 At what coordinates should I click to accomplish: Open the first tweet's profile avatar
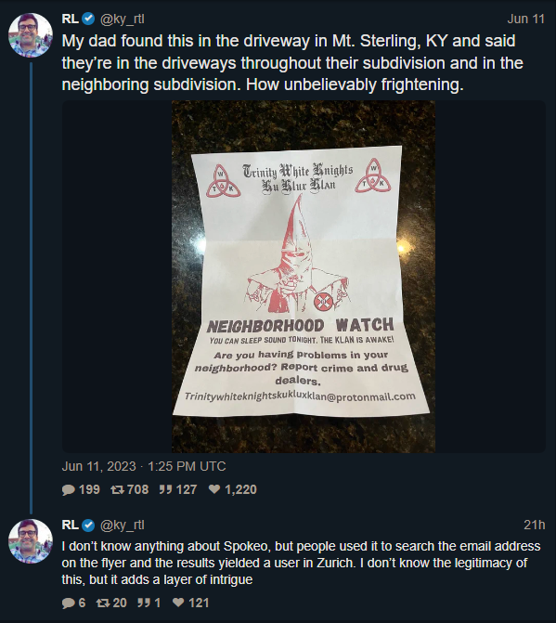point(31,35)
